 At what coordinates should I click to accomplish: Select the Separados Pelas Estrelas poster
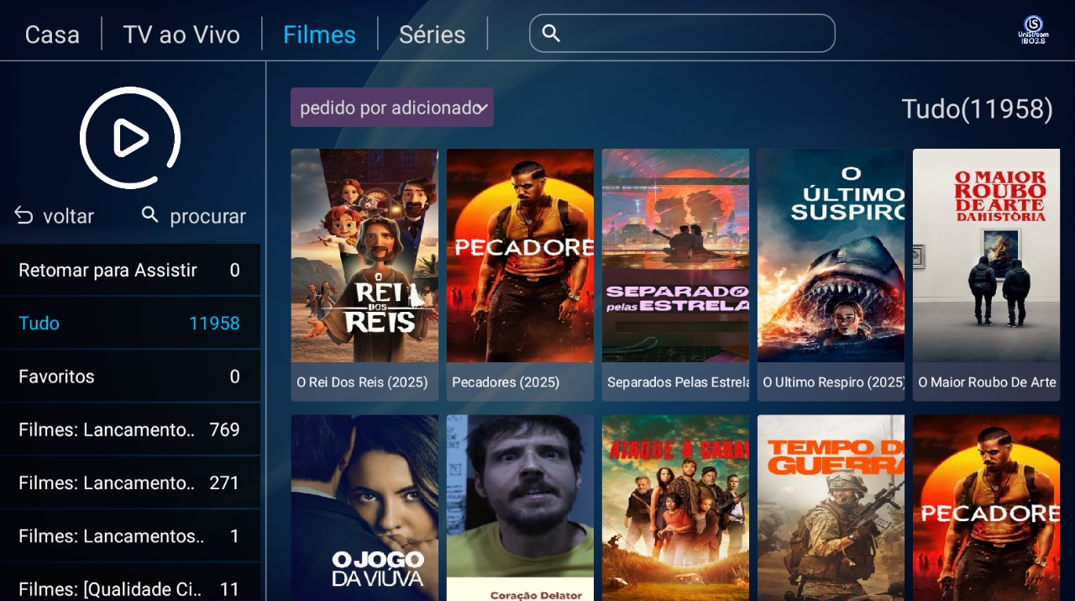[x=675, y=275]
